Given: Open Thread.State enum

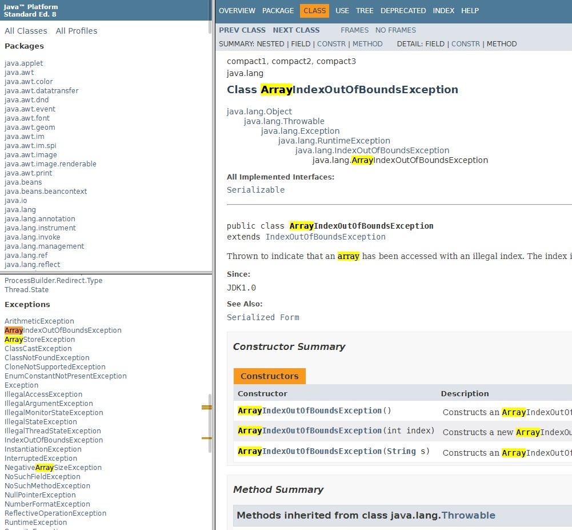Looking at the screenshot, I should tap(26, 289).
